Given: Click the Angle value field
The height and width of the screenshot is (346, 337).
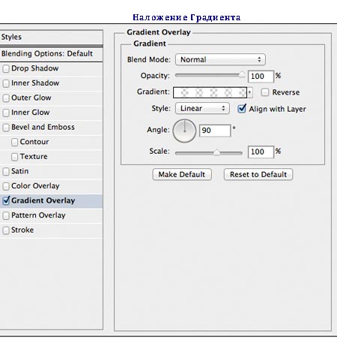Looking at the screenshot, I should [215, 131].
